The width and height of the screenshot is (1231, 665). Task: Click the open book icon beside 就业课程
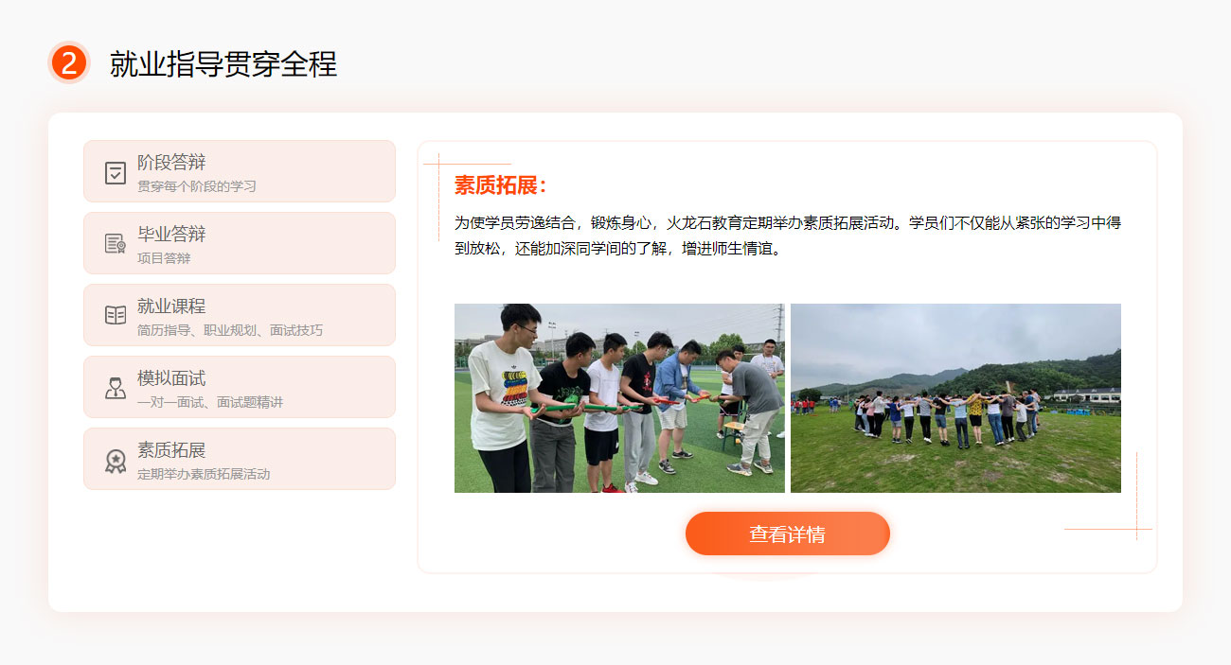coord(116,315)
